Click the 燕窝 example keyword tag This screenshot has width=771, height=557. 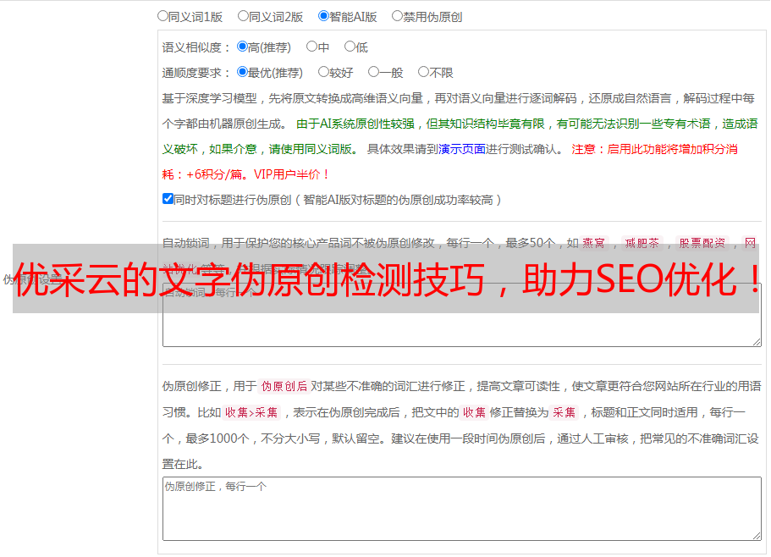point(593,243)
